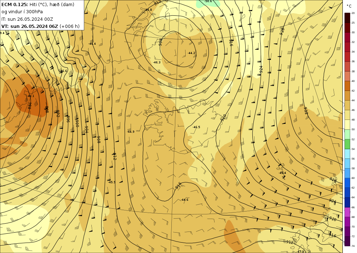Click the 932 height contour label
Image resolution: width=357 pixels, height=253 pixels.
click(306, 111)
